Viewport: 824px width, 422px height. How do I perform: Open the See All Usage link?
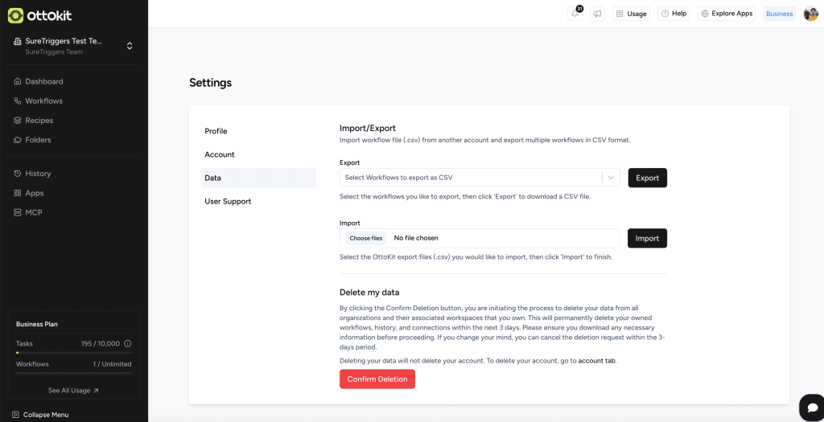[x=73, y=391]
